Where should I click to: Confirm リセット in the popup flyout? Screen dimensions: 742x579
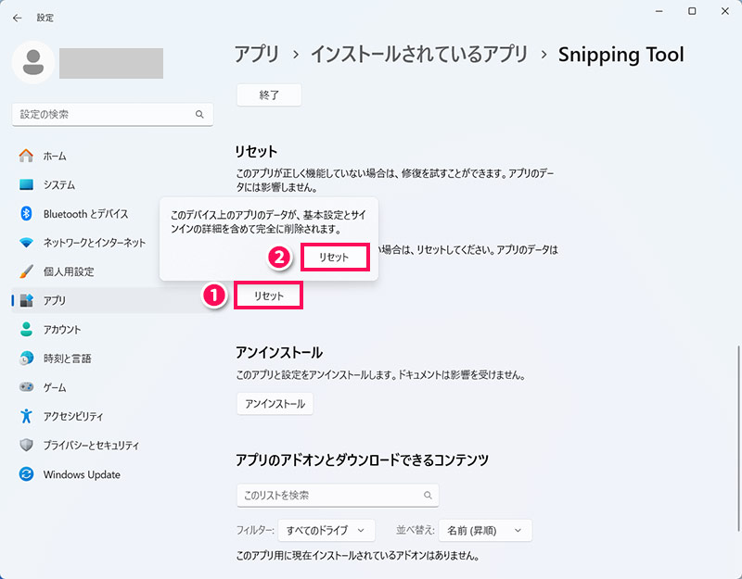coord(334,258)
